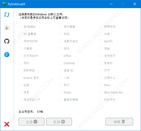The height and width of the screenshot is (131, 141).
Task: Toggle the 计算器 checkbox
Action: click(x=20, y=49)
